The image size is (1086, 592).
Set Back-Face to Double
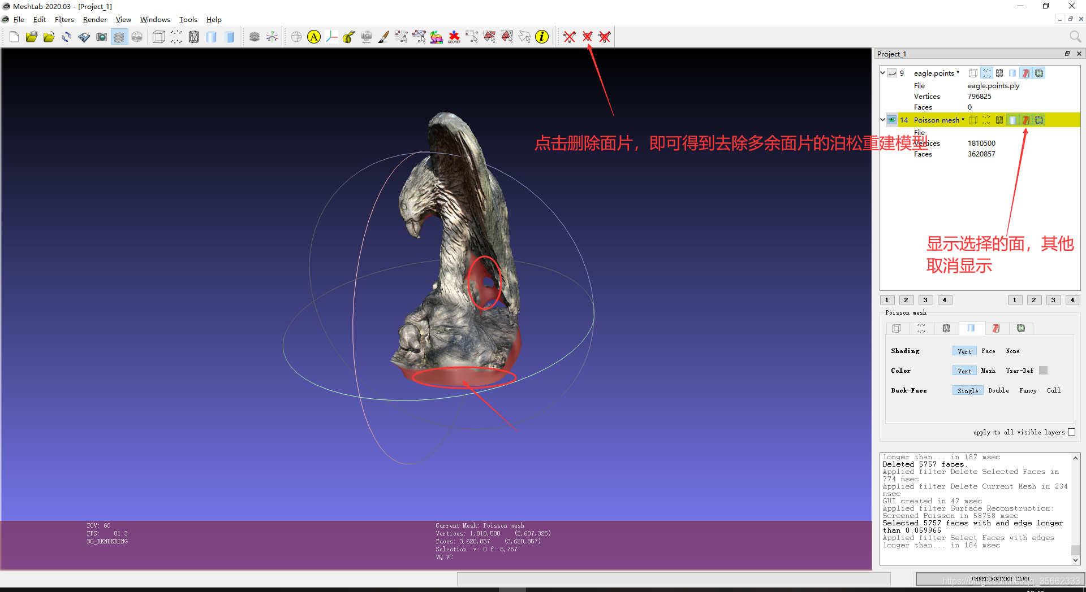(998, 391)
